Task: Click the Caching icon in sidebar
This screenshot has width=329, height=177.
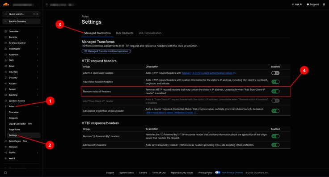Action: pyautogui.click(x=6, y=95)
